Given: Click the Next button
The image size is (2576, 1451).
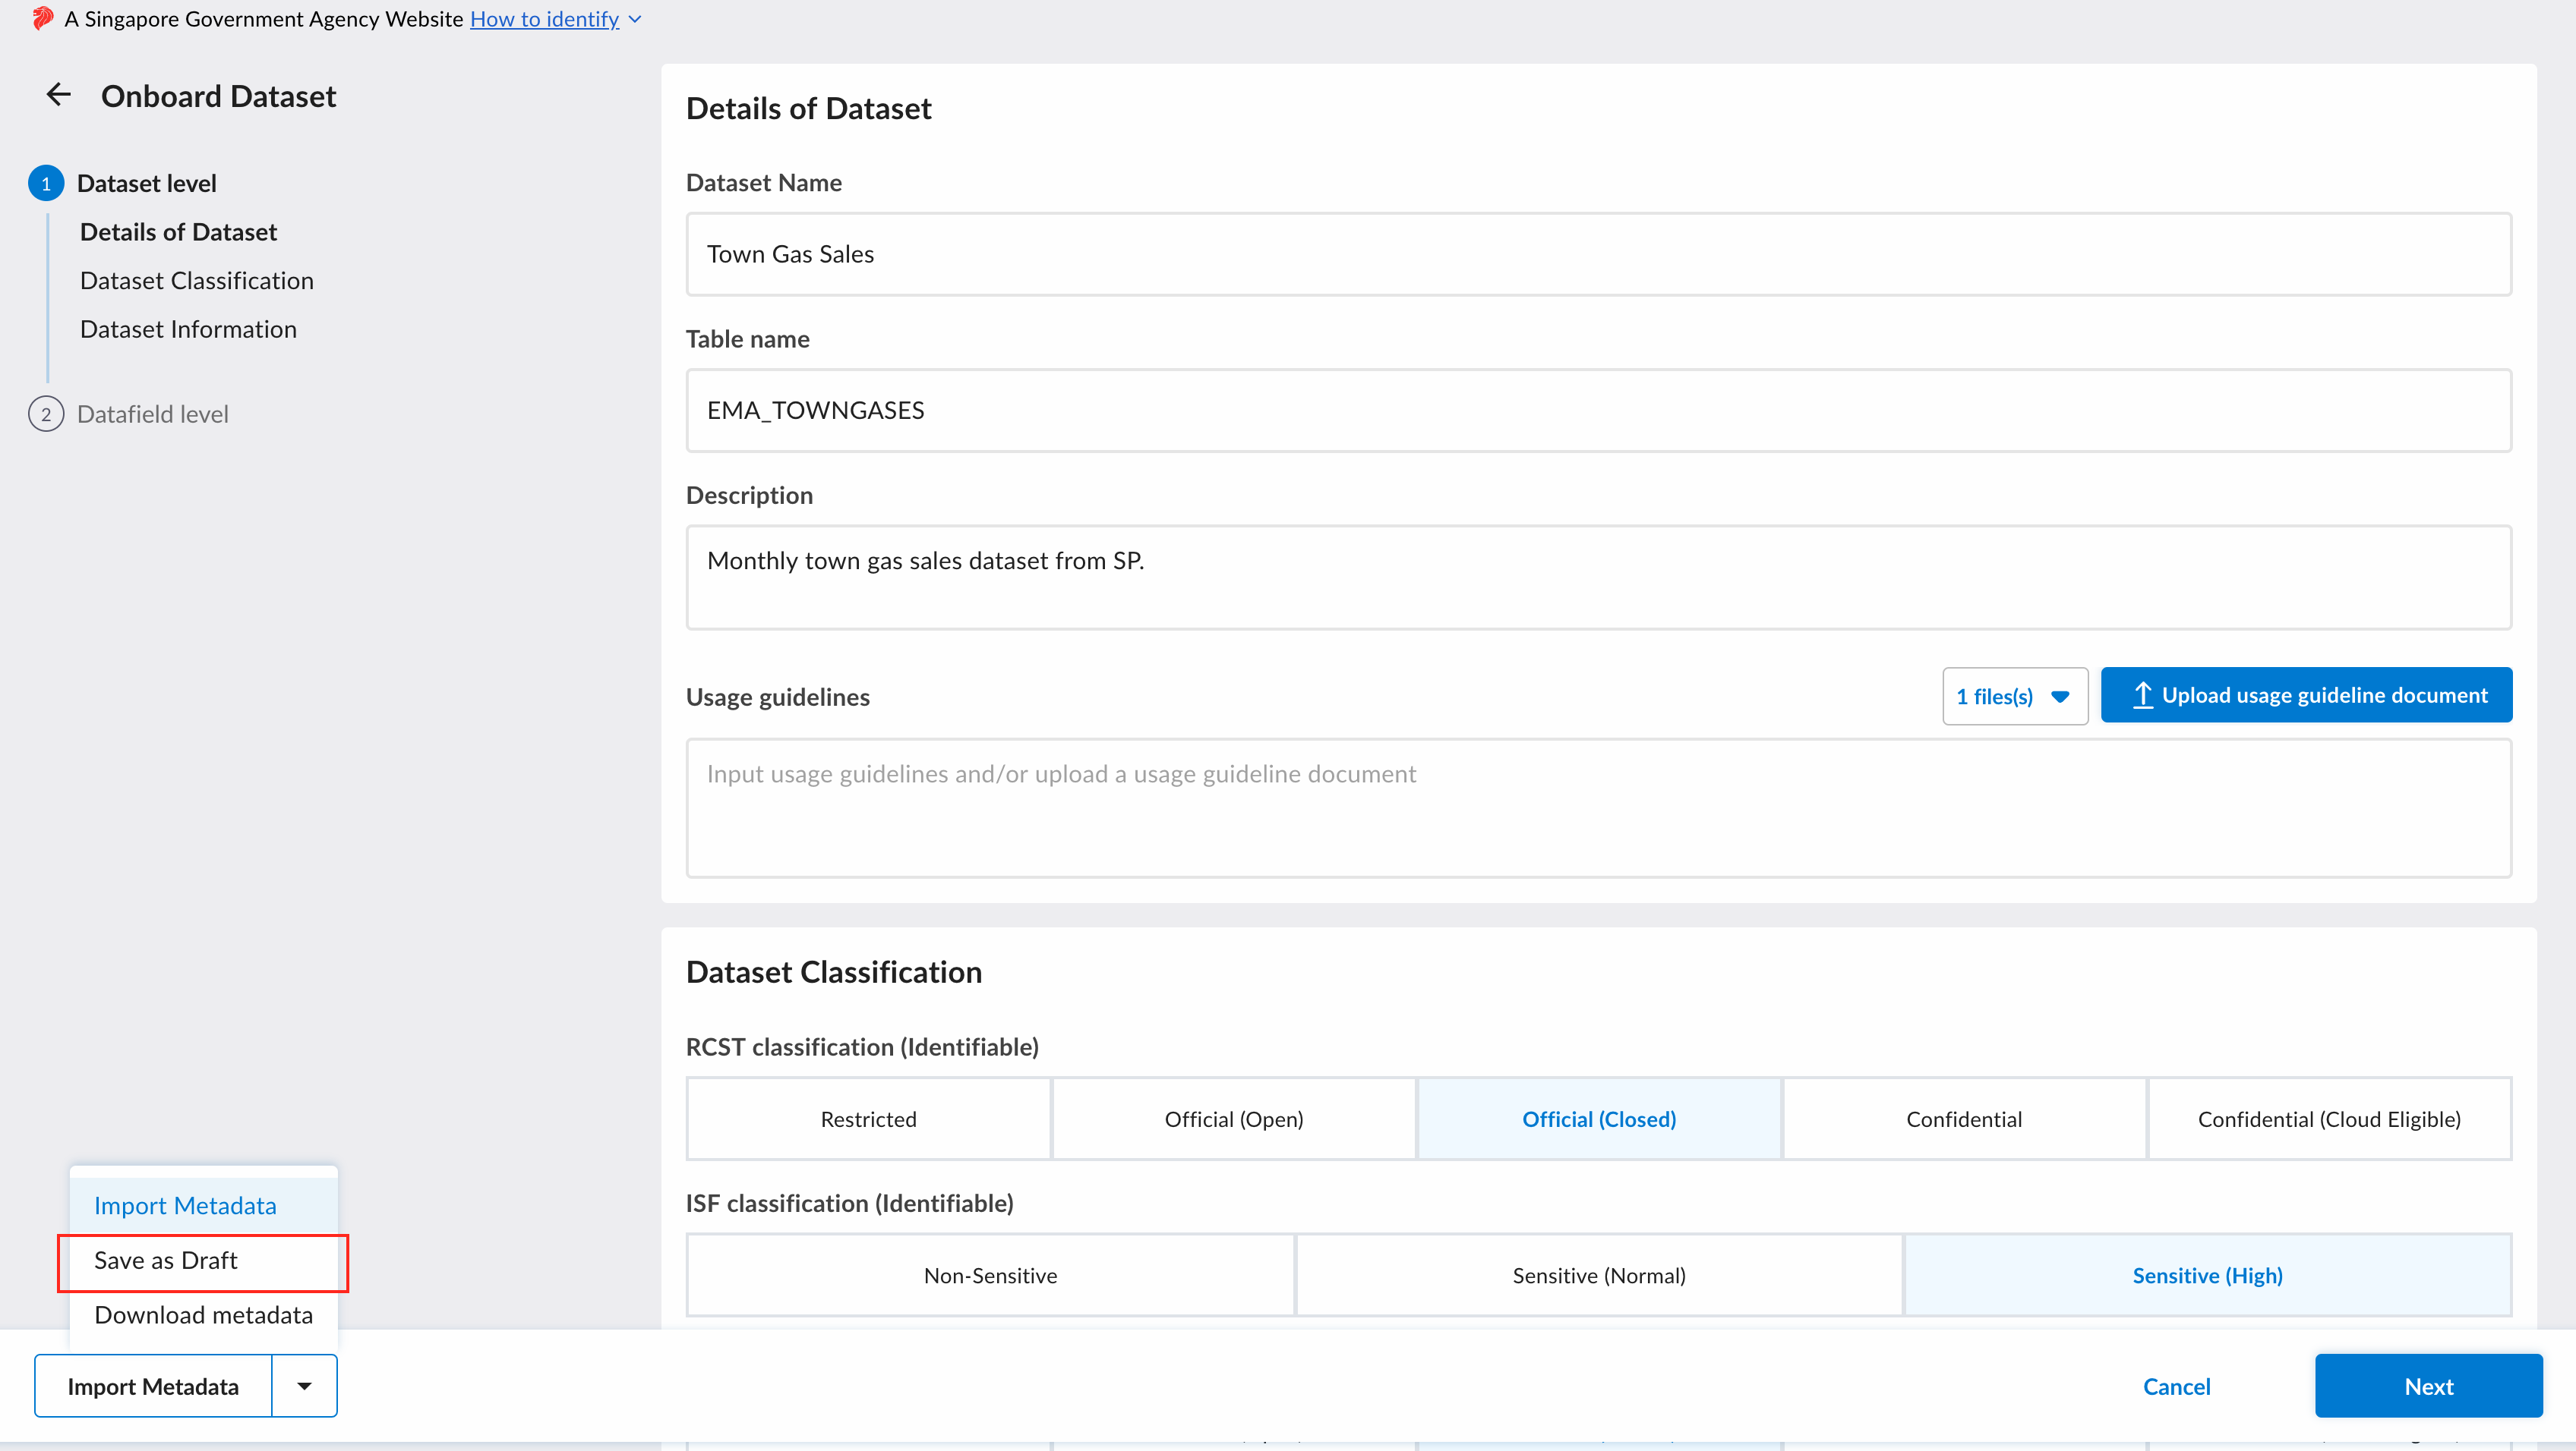Looking at the screenshot, I should [x=2428, y=1385].
